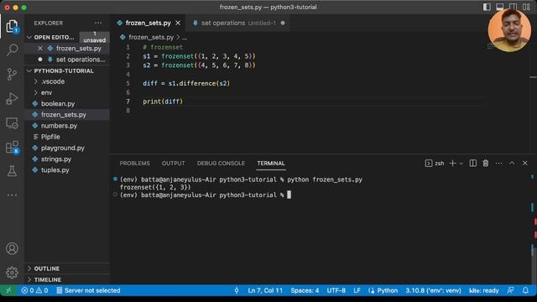Screen dimensions: 537x302
Task: Open the Extensions view
Action: [x=12, y=148]
